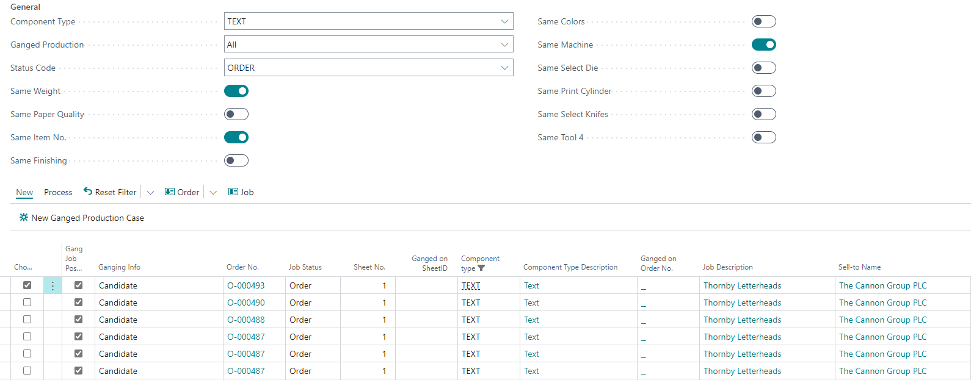The height and width of the screenshot is (380, 971).
Task: Click the Sell-to Name column header
Action: pos(859,267)
